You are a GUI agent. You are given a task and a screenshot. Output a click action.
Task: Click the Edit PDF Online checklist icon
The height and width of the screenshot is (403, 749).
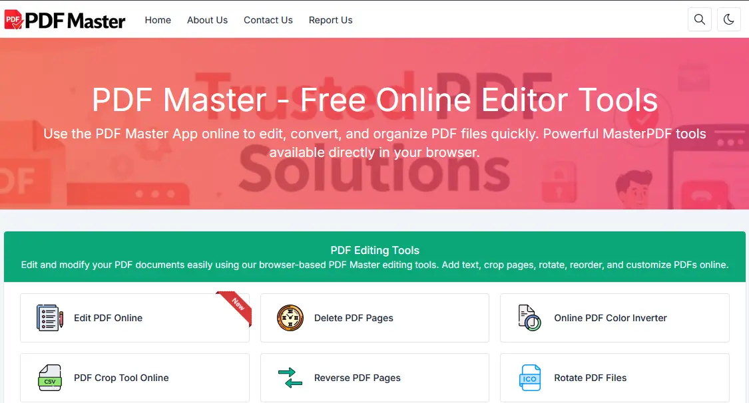coord(50,318)
